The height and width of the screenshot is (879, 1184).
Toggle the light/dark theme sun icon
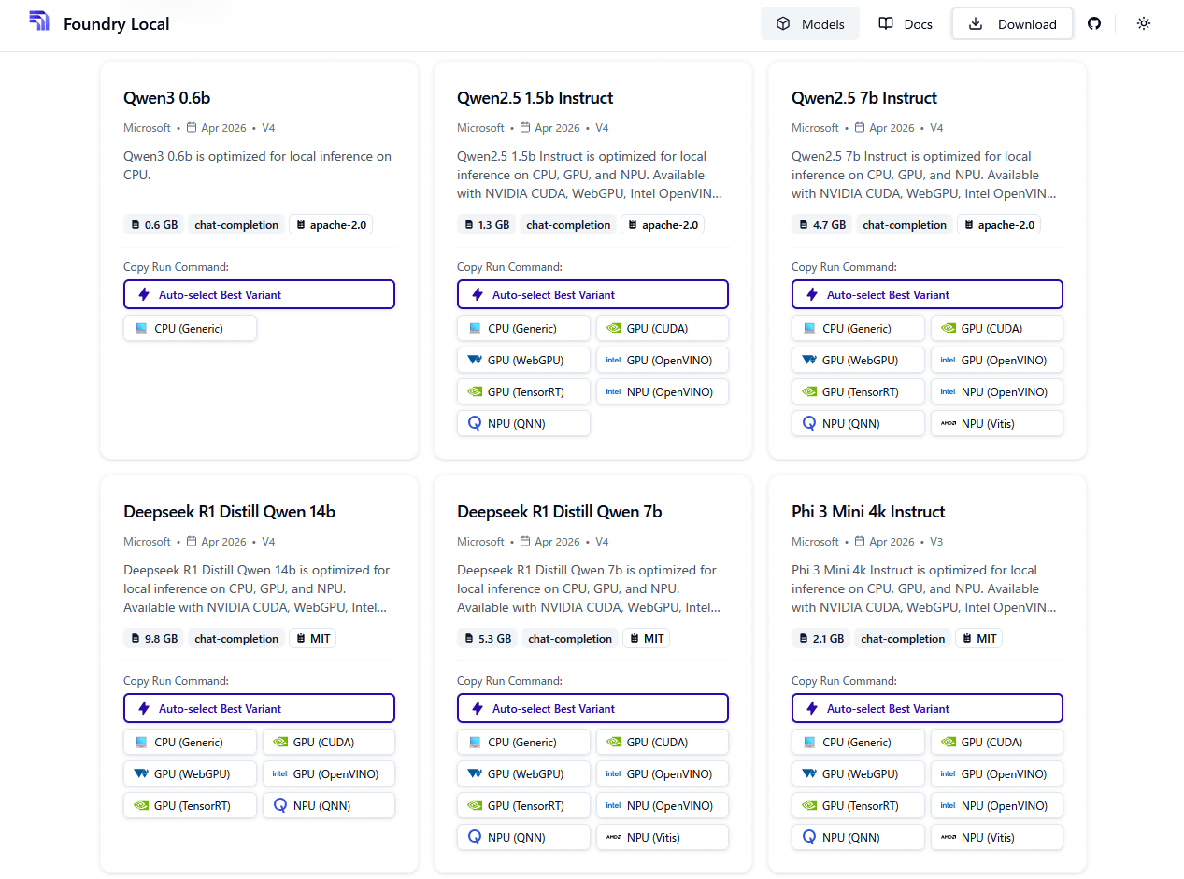(x=1143, y=23)
